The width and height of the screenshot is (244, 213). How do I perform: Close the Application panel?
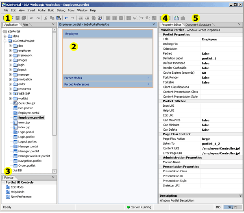pyautogui.click(x=53, y=24)
